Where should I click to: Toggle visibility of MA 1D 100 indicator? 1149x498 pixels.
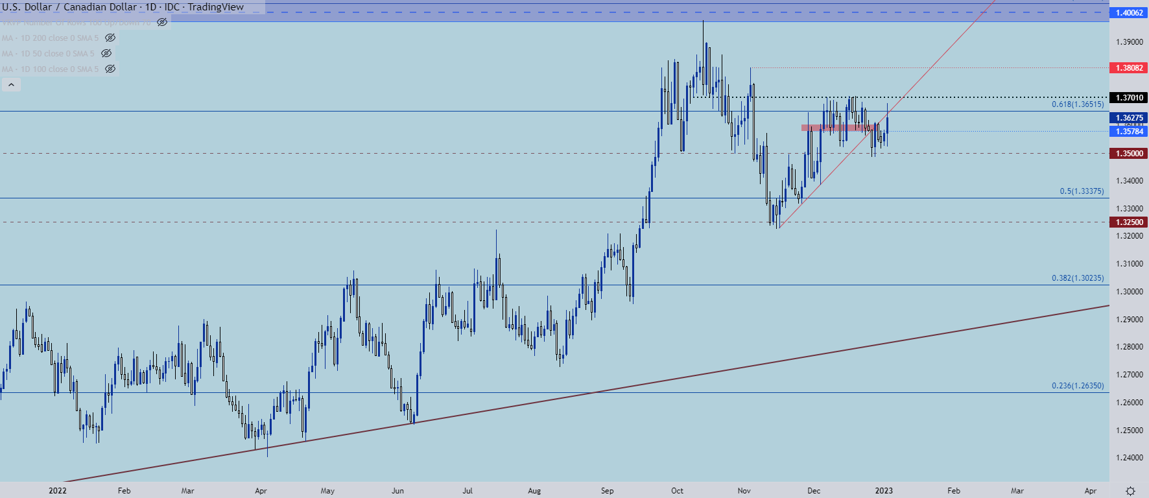110,69
